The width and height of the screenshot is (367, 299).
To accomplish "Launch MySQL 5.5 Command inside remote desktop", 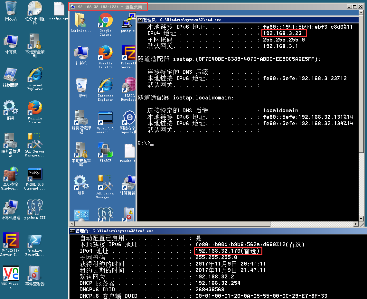I will coord(105,122).
